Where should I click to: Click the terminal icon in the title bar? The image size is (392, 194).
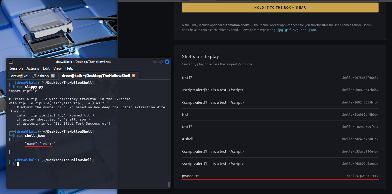tap(11, 62)
